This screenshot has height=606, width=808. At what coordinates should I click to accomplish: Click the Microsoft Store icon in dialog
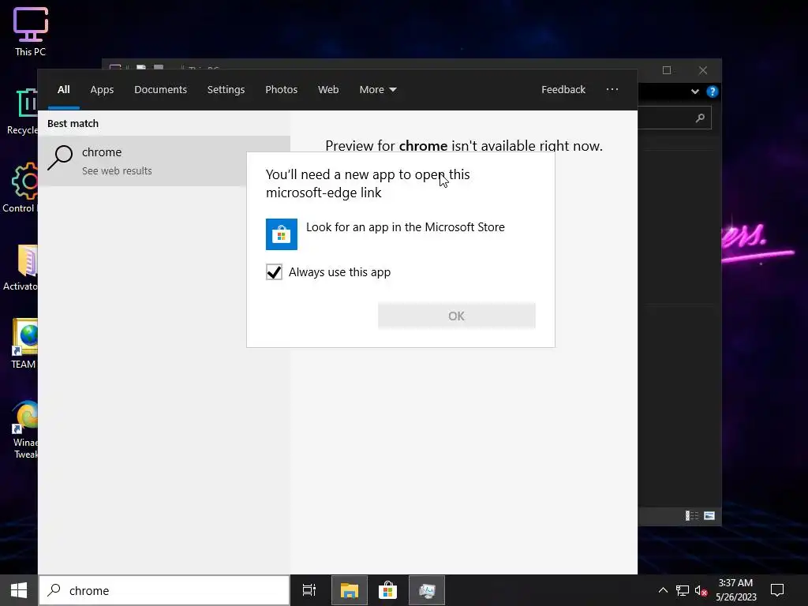[282, 234]
